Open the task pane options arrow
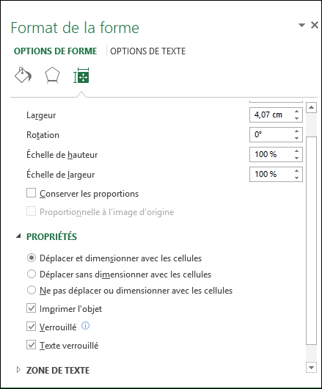Image resolution: width=322 pixels, height=389 pixels. pos(301,25)
